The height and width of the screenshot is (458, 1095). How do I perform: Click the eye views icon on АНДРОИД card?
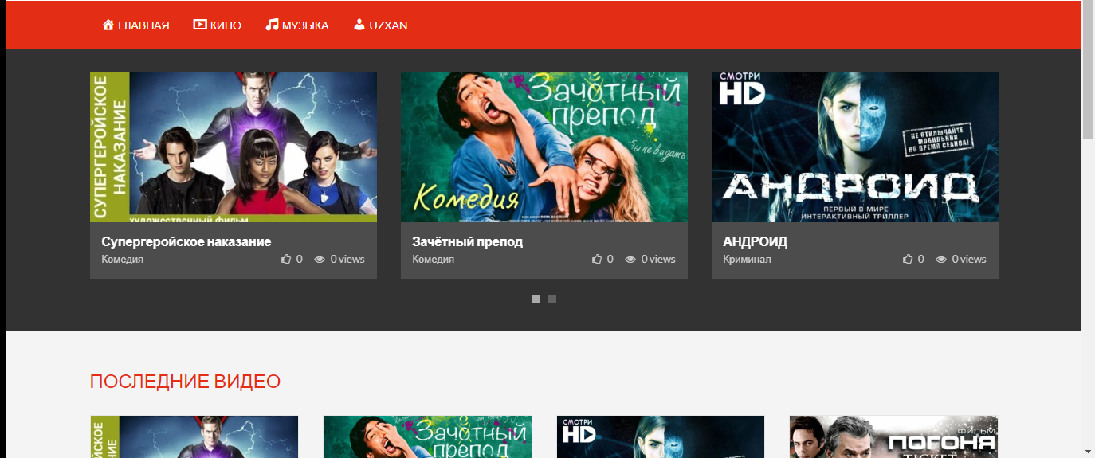point(942,260)
